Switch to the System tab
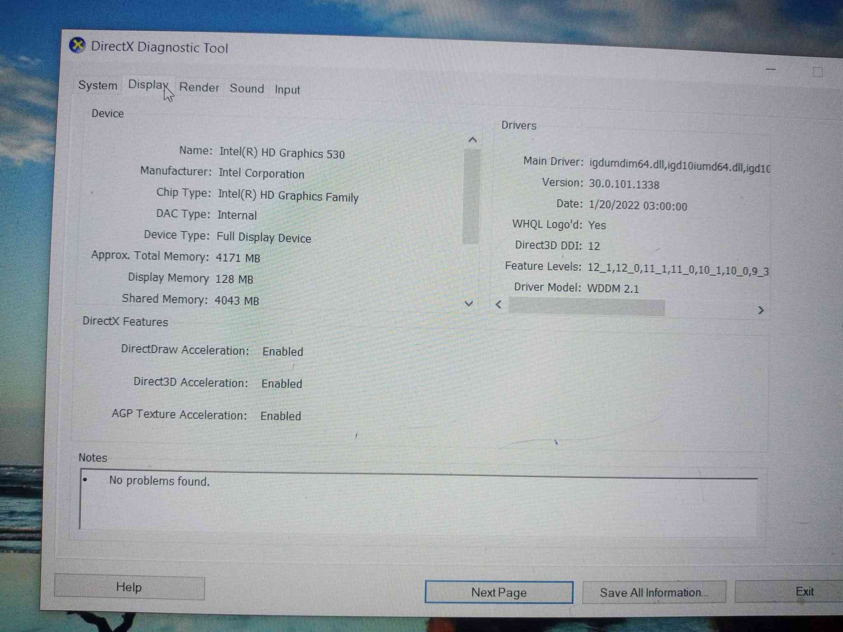Viewport: 843px width, 632px height. click(x=98, y=85)
